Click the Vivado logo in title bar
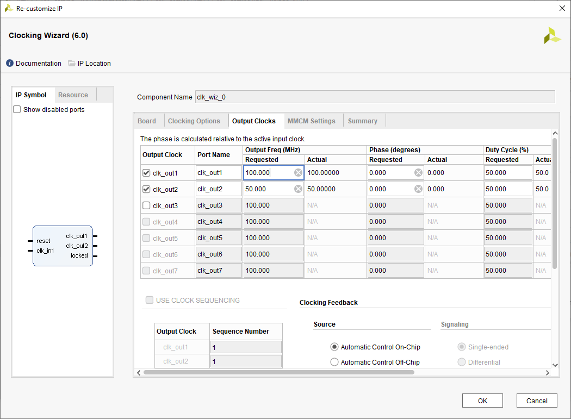Image resolution: width=571 pixels, height=419 pixels. [x=8, y=8]
